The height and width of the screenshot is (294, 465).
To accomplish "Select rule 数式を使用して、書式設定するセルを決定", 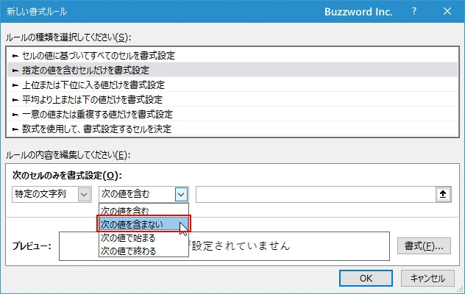I will coord(232,129).
